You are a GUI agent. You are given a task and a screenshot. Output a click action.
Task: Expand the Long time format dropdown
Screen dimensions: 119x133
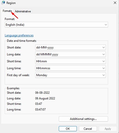coord(70,68)
